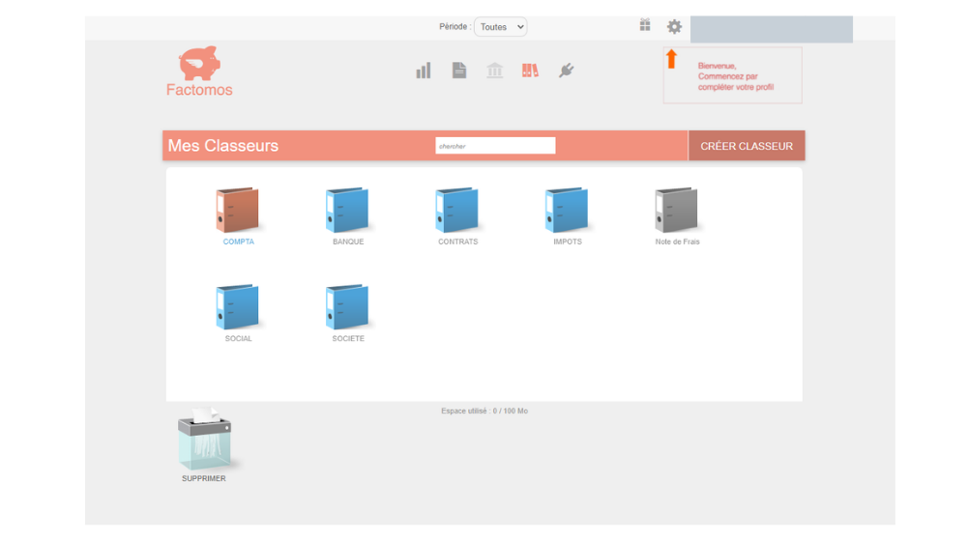Click the gift icon in top bar
The width and height of the screenshot is (967, 541).
click(x=645, y=25)
